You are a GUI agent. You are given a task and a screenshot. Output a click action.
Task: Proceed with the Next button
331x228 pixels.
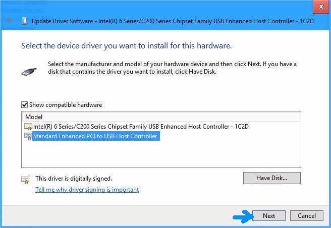coord(269,216)
